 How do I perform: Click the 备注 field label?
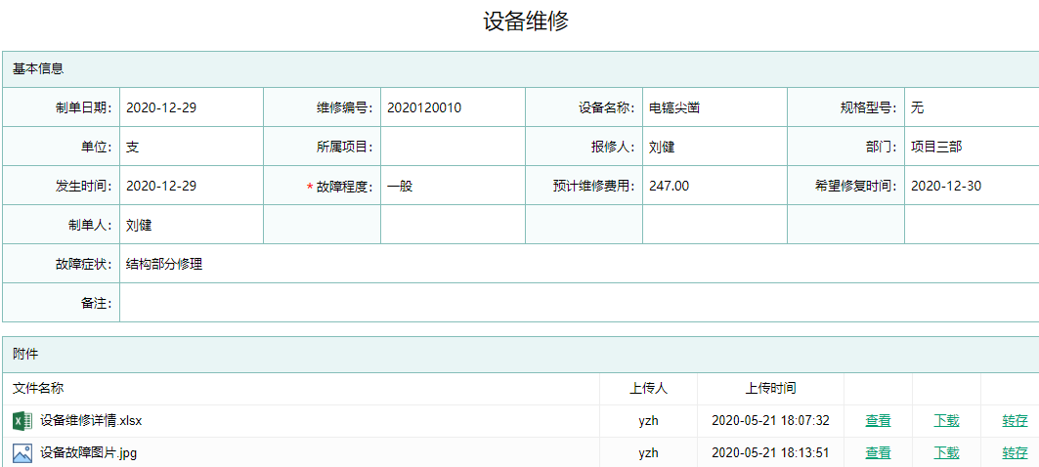tap(96, 304)
